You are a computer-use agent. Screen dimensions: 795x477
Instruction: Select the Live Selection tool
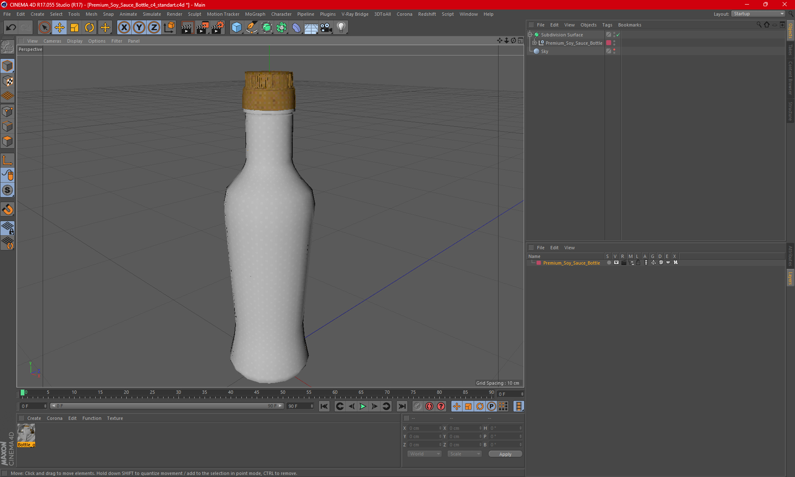(44, 28)
